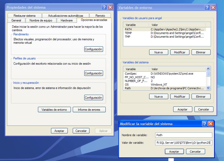Confirm with Aceptar in Modificar la variable dialog

pyautogui.click(x=174, y=151)
